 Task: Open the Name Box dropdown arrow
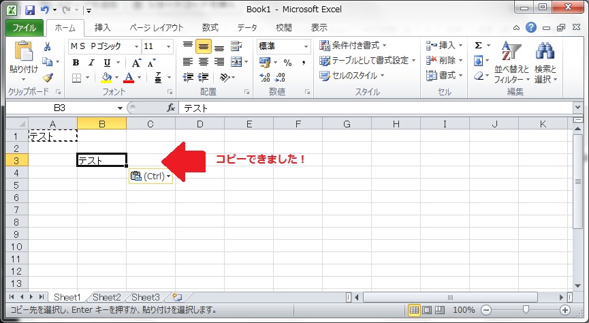121,108
